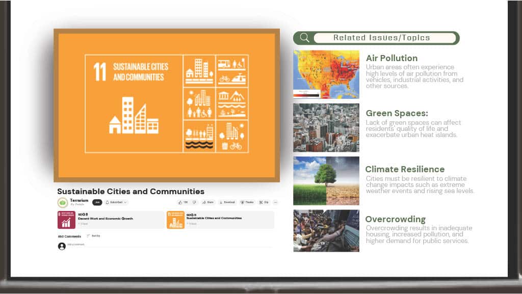Image resolution: width=522 pixels, height=294 pixels.
Task: Click the video title below the player
Action: [131, 192]
